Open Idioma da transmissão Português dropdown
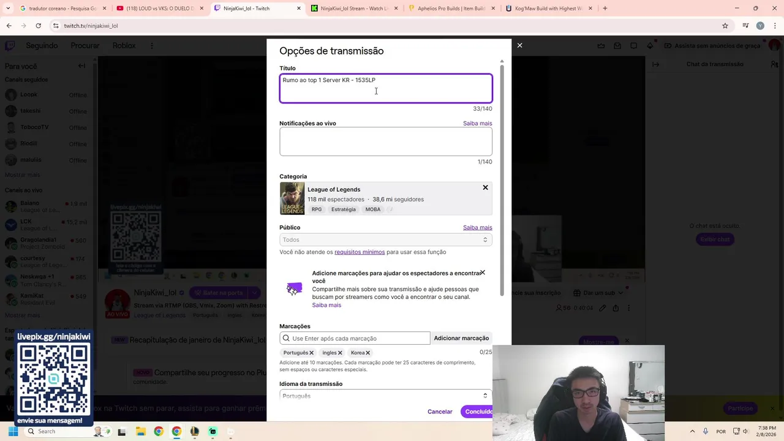784x441 pixels. (386, 396)
